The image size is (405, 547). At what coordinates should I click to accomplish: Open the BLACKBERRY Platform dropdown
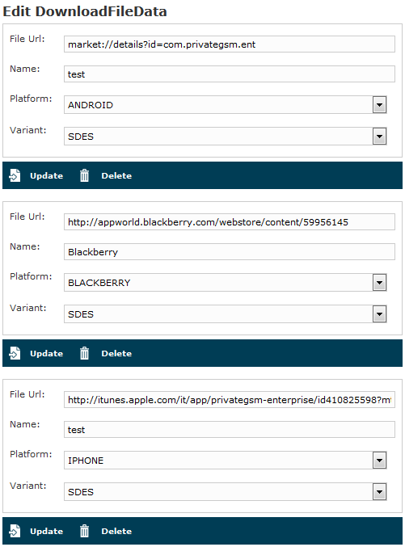click(379, 282)
